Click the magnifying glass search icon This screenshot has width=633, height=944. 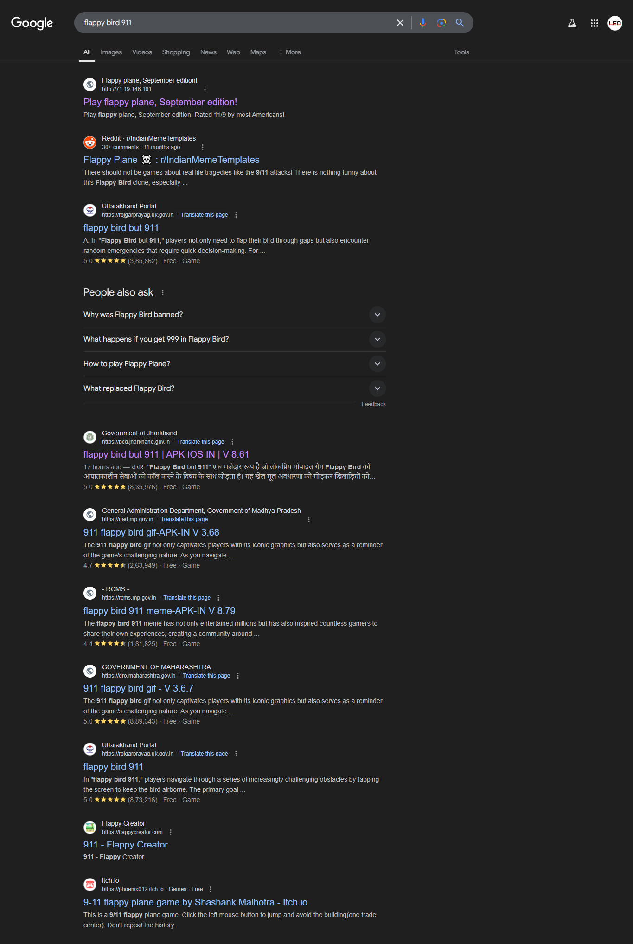(x=460, y=23)
